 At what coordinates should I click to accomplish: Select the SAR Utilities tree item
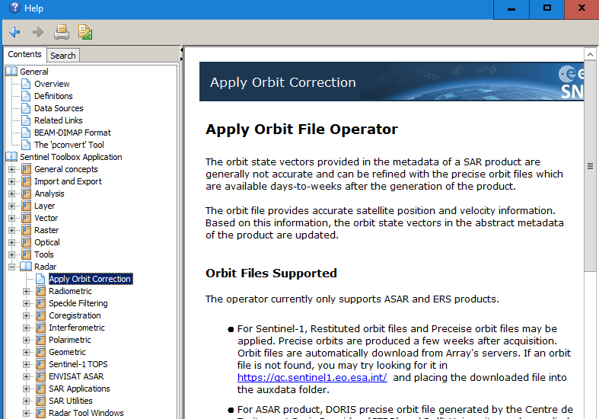71,401
